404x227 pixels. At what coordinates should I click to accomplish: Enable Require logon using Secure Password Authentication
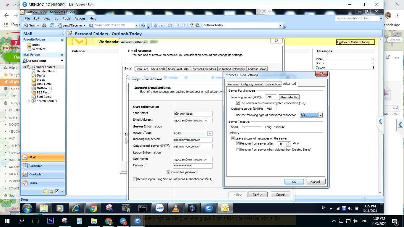tap(135, 179)
